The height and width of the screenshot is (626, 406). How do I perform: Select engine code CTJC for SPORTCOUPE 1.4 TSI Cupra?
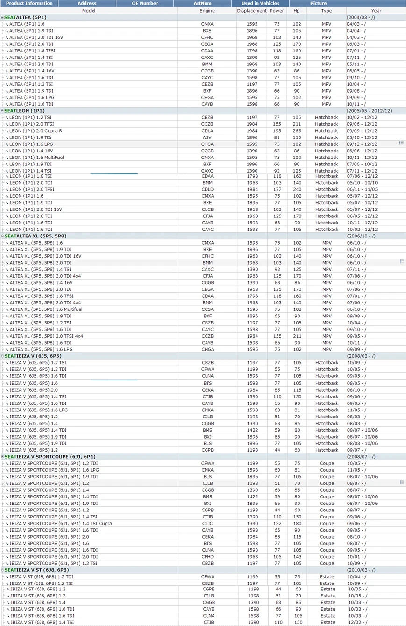207,524
